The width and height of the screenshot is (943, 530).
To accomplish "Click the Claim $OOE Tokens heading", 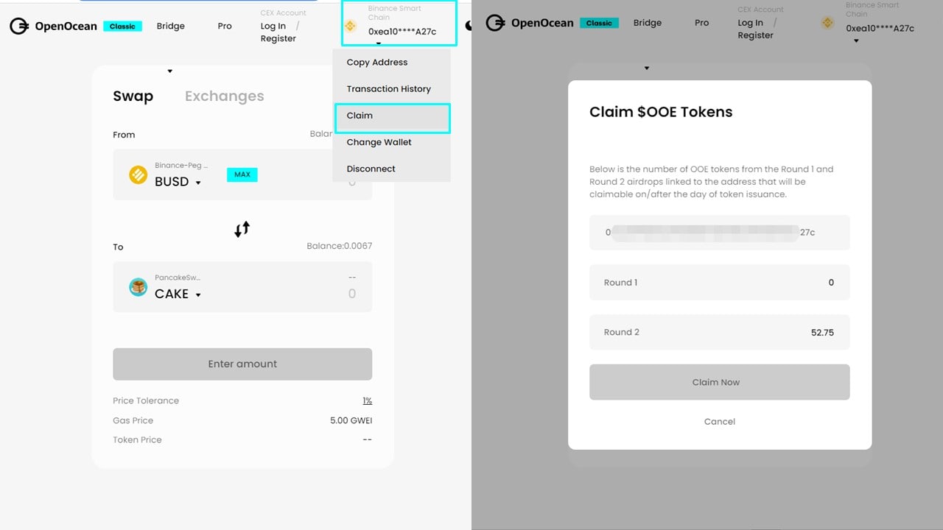I will 661,112.
